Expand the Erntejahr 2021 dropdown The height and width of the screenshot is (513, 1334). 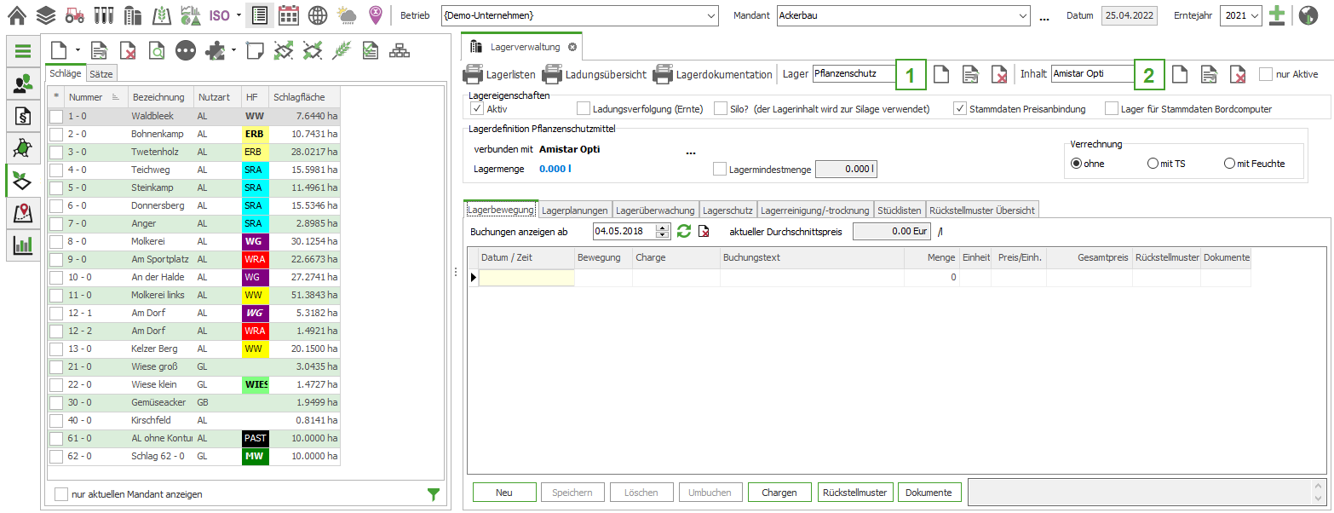coord(1255,16)
